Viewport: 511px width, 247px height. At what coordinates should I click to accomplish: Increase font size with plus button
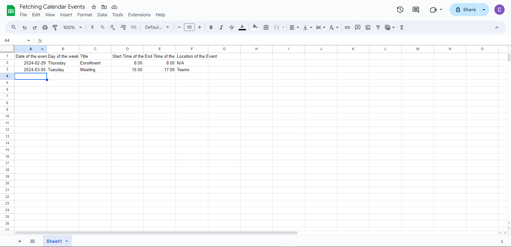pos(200,27)
